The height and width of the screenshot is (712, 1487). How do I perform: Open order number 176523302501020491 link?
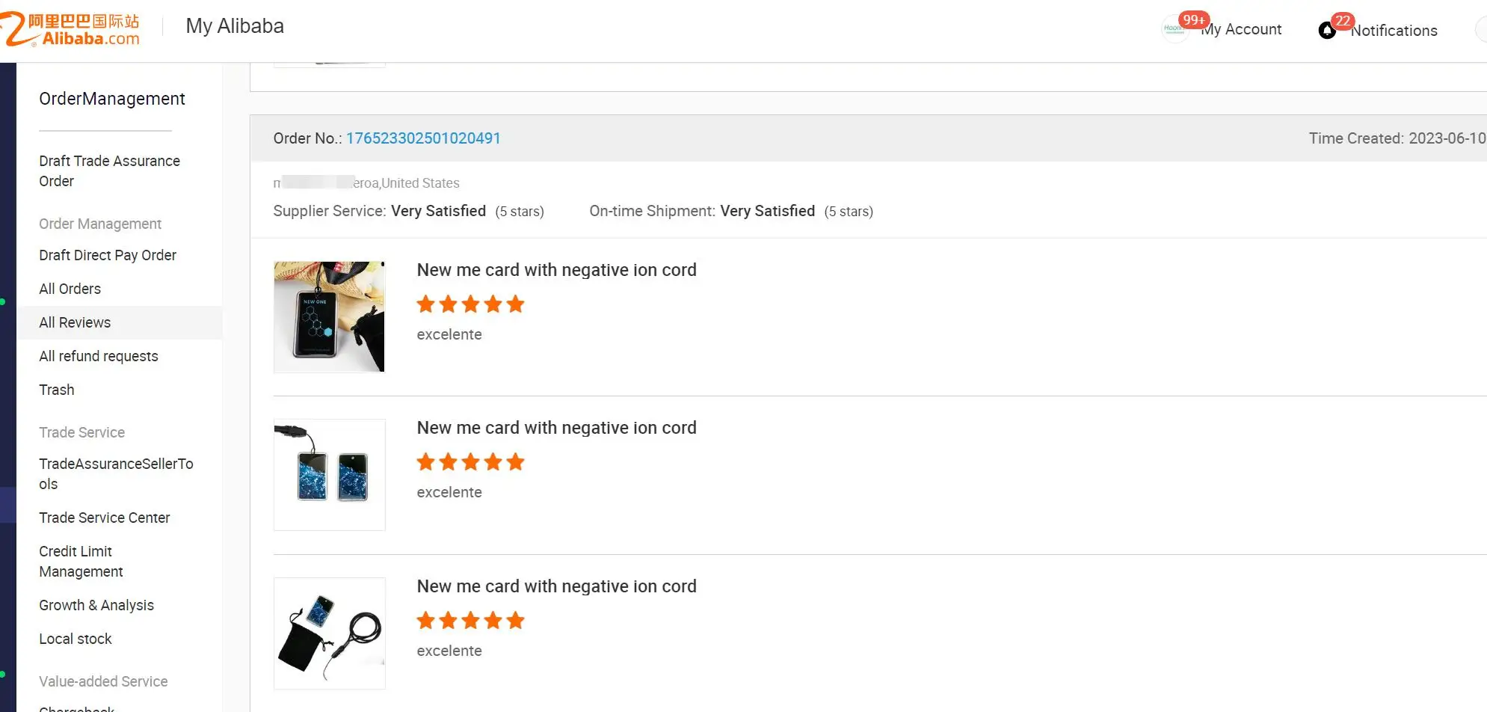[423, 138]
